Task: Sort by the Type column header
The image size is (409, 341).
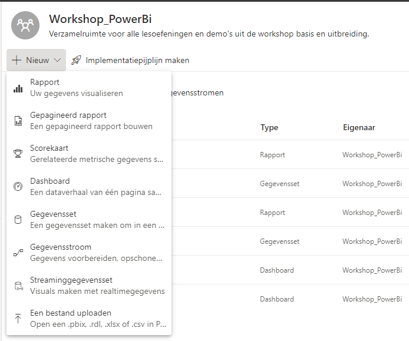Action: (269, 127)
